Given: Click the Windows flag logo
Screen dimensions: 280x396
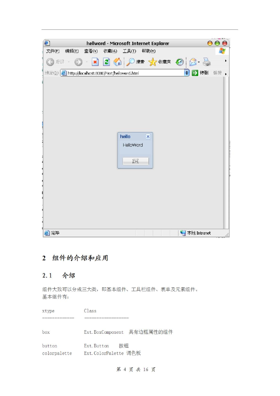Looking at the screenshot, I should 222,51.
